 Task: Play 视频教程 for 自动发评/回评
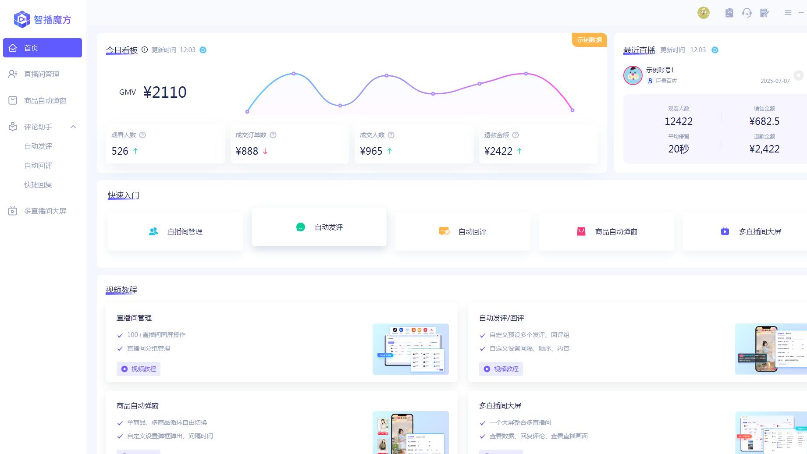[x=501, y=369]
